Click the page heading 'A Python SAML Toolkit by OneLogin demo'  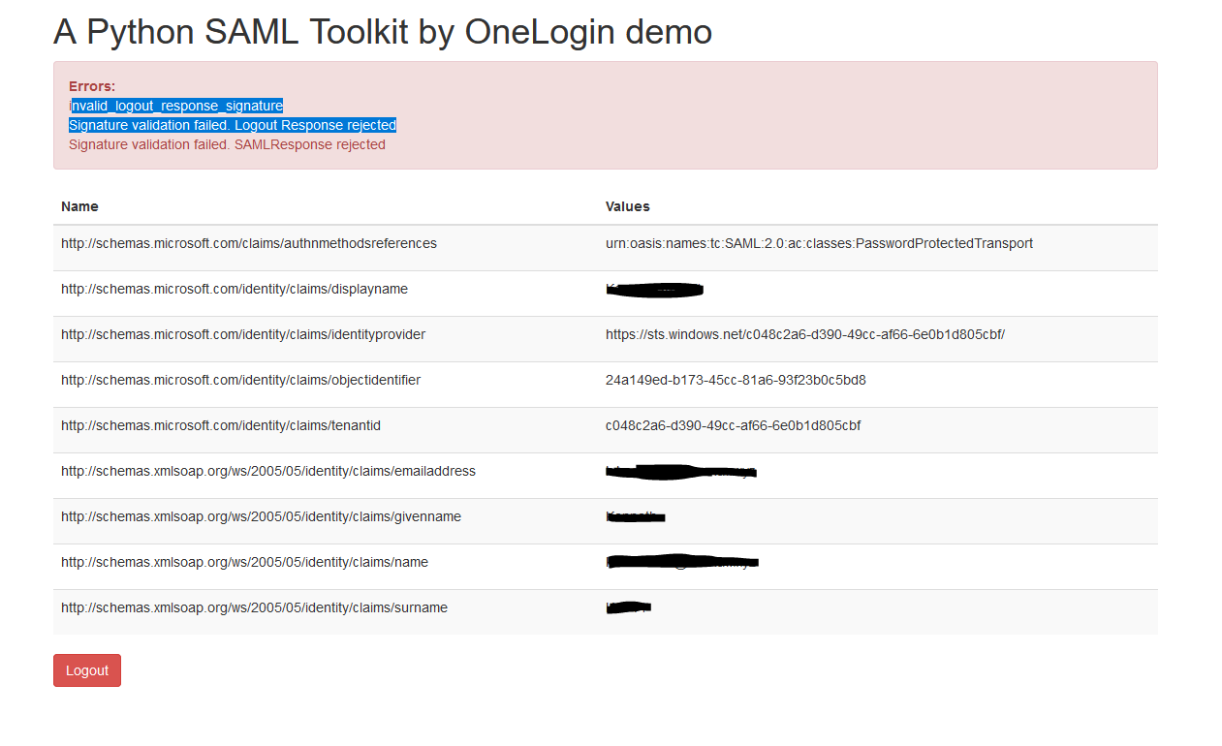pos(382,32)
